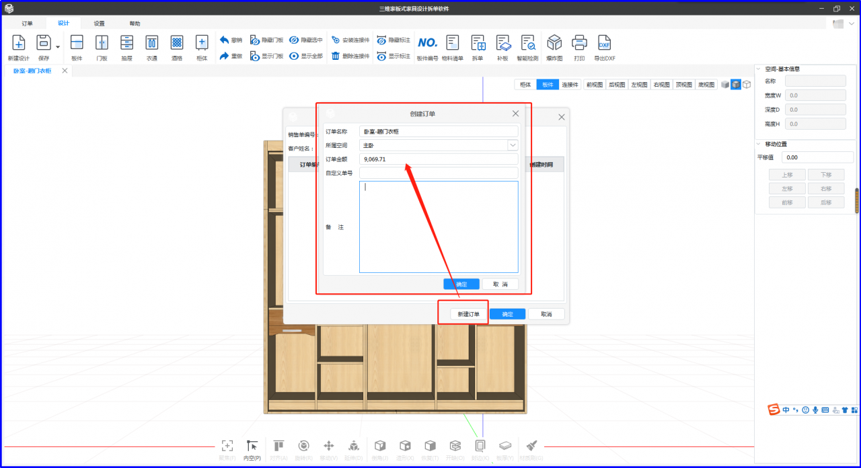Click the 打印 print icon
The width and height of the screenshot is (861, 468).
coord(579,43)
